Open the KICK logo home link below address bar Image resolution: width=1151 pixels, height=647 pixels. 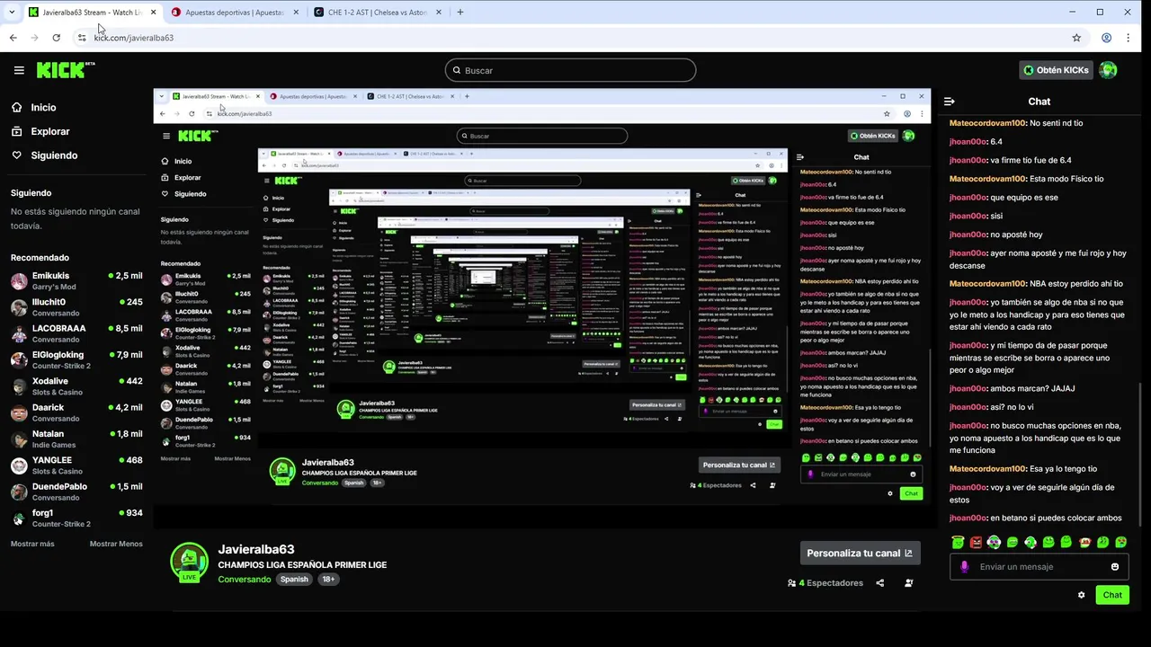(x=65, y=70)
